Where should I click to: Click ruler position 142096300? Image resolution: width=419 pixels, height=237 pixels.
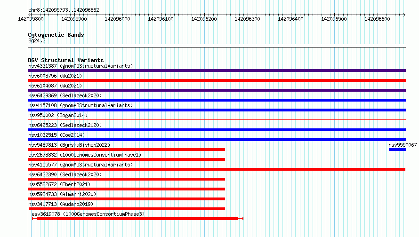tap(247, 19)
